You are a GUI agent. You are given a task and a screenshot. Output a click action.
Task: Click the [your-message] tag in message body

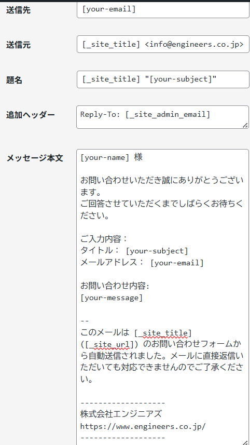pyautogui.click(x=112, y=298)
